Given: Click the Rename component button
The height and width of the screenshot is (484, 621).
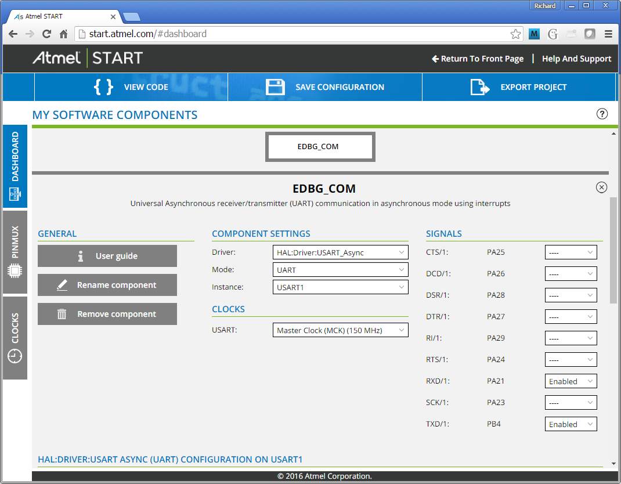Looking at the screenshot, I should click(x=107, y=285).
